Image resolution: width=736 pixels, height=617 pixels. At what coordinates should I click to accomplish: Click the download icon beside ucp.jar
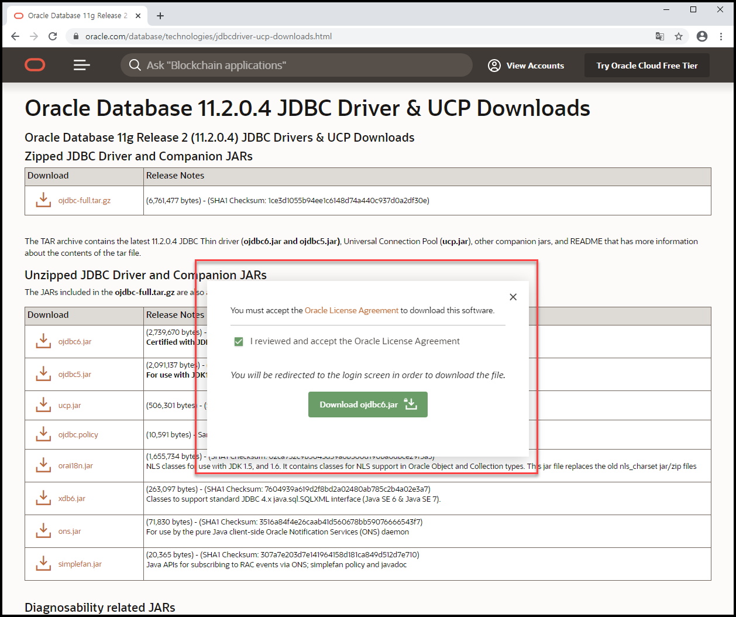point(43,405)
